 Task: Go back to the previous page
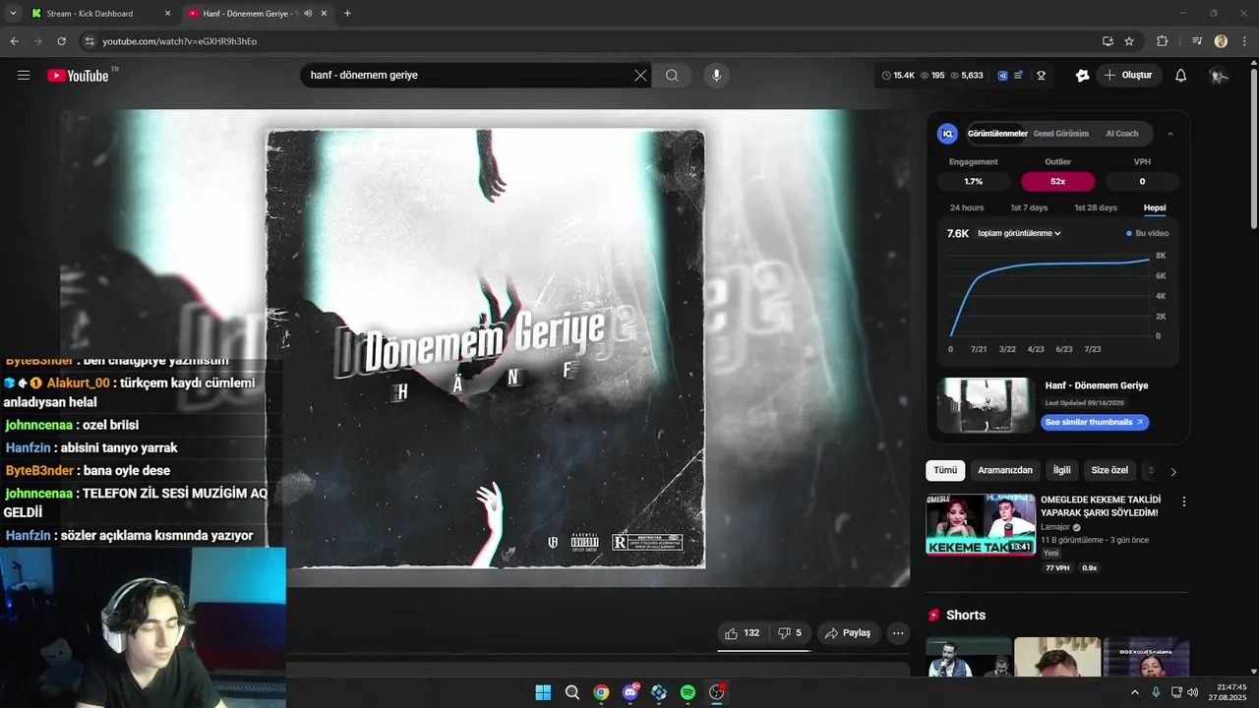(x=14, y=41)
